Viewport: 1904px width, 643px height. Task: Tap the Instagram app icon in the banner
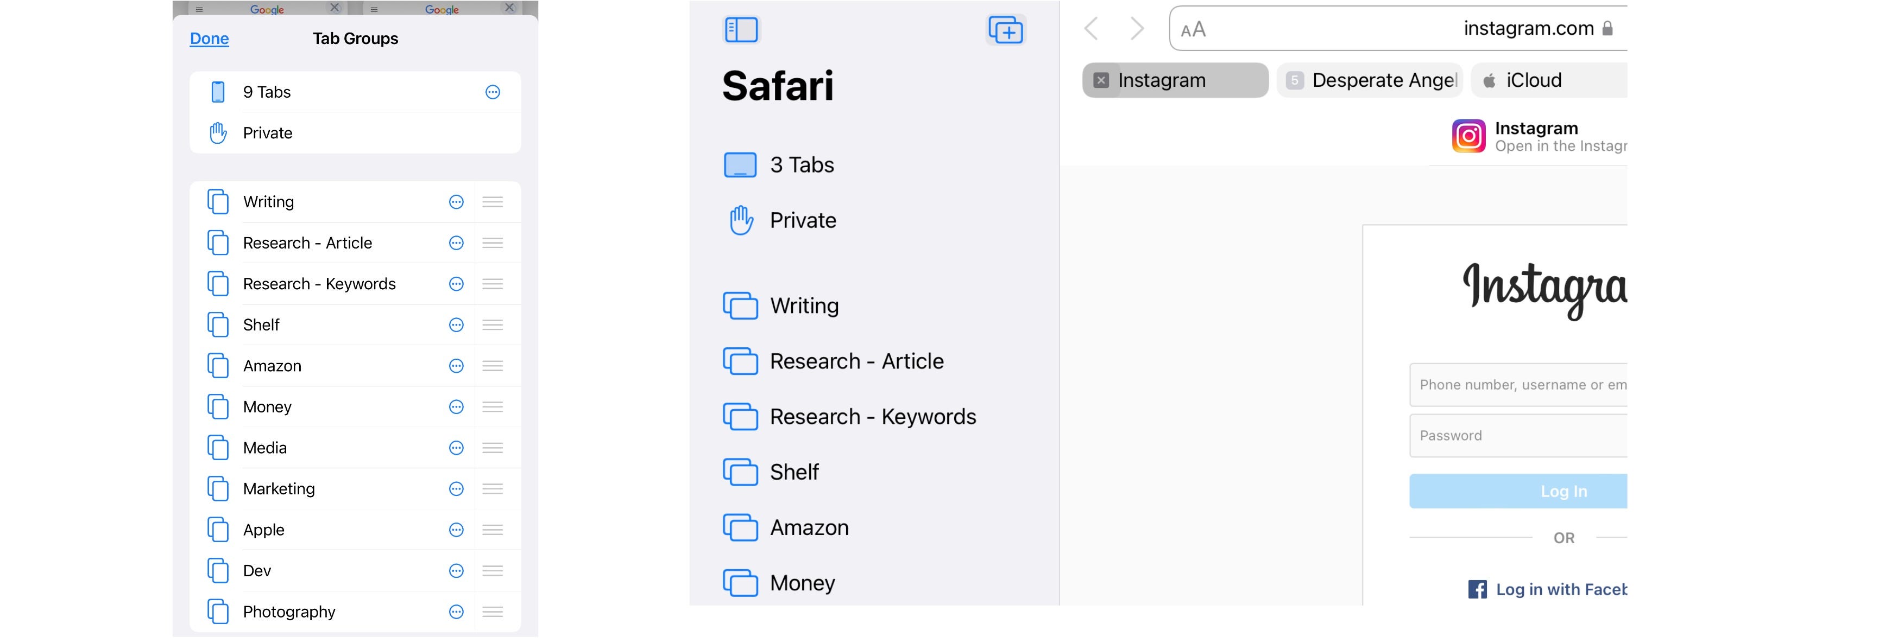click(1470, 136)
